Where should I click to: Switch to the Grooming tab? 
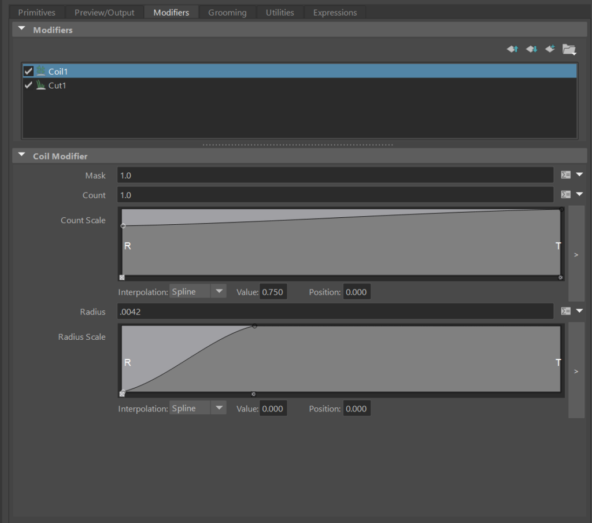coord(227,12)
